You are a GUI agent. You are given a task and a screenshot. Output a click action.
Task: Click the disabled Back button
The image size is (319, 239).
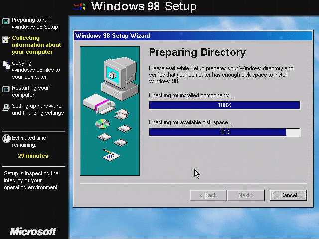pos(208,195)
